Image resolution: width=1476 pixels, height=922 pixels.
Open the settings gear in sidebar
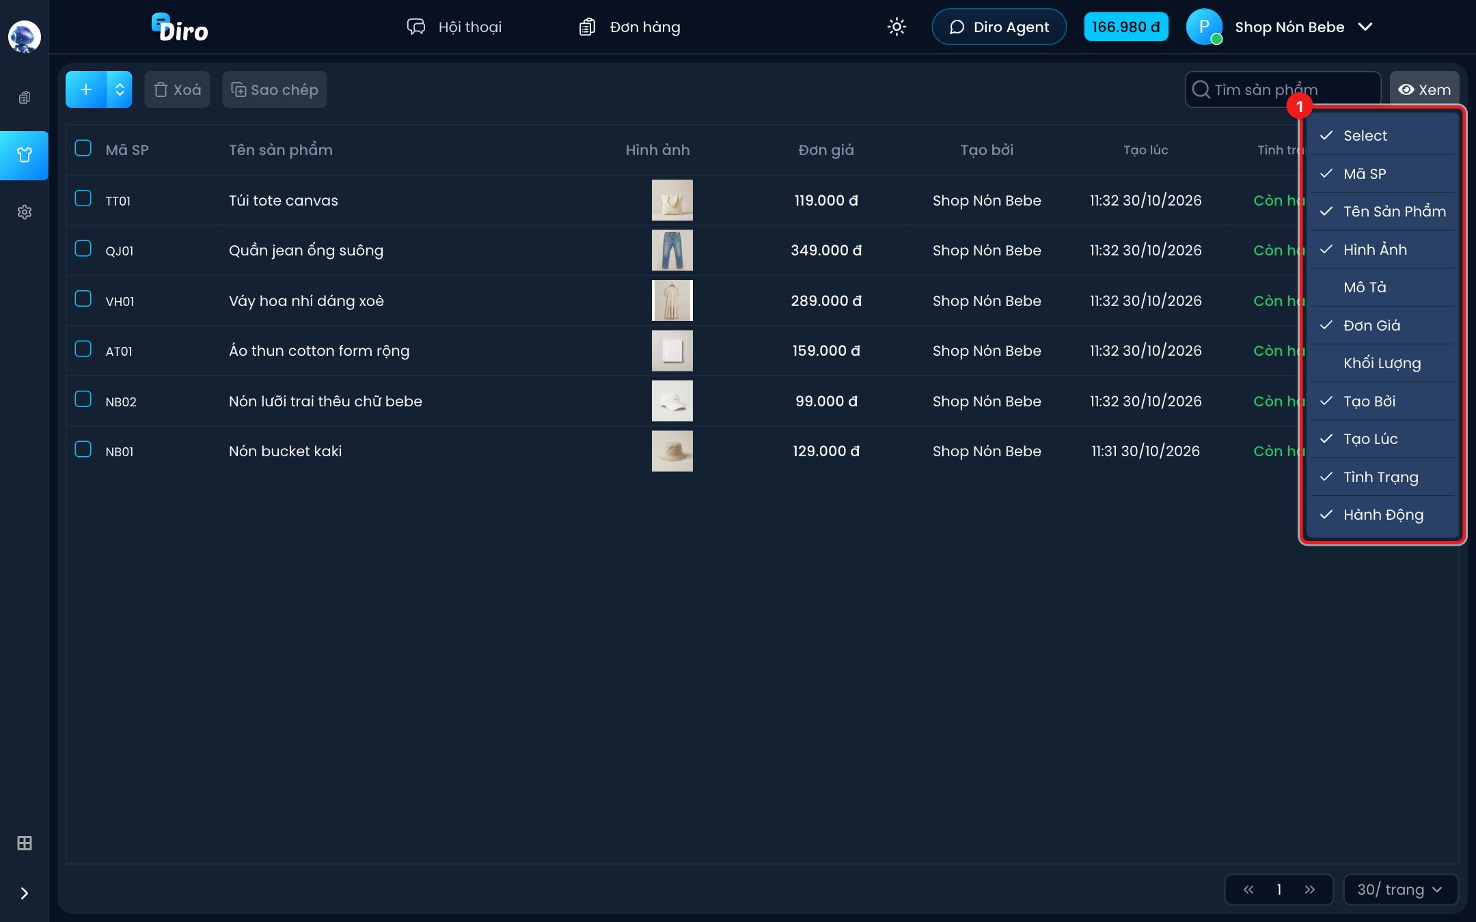coord(24,212)
